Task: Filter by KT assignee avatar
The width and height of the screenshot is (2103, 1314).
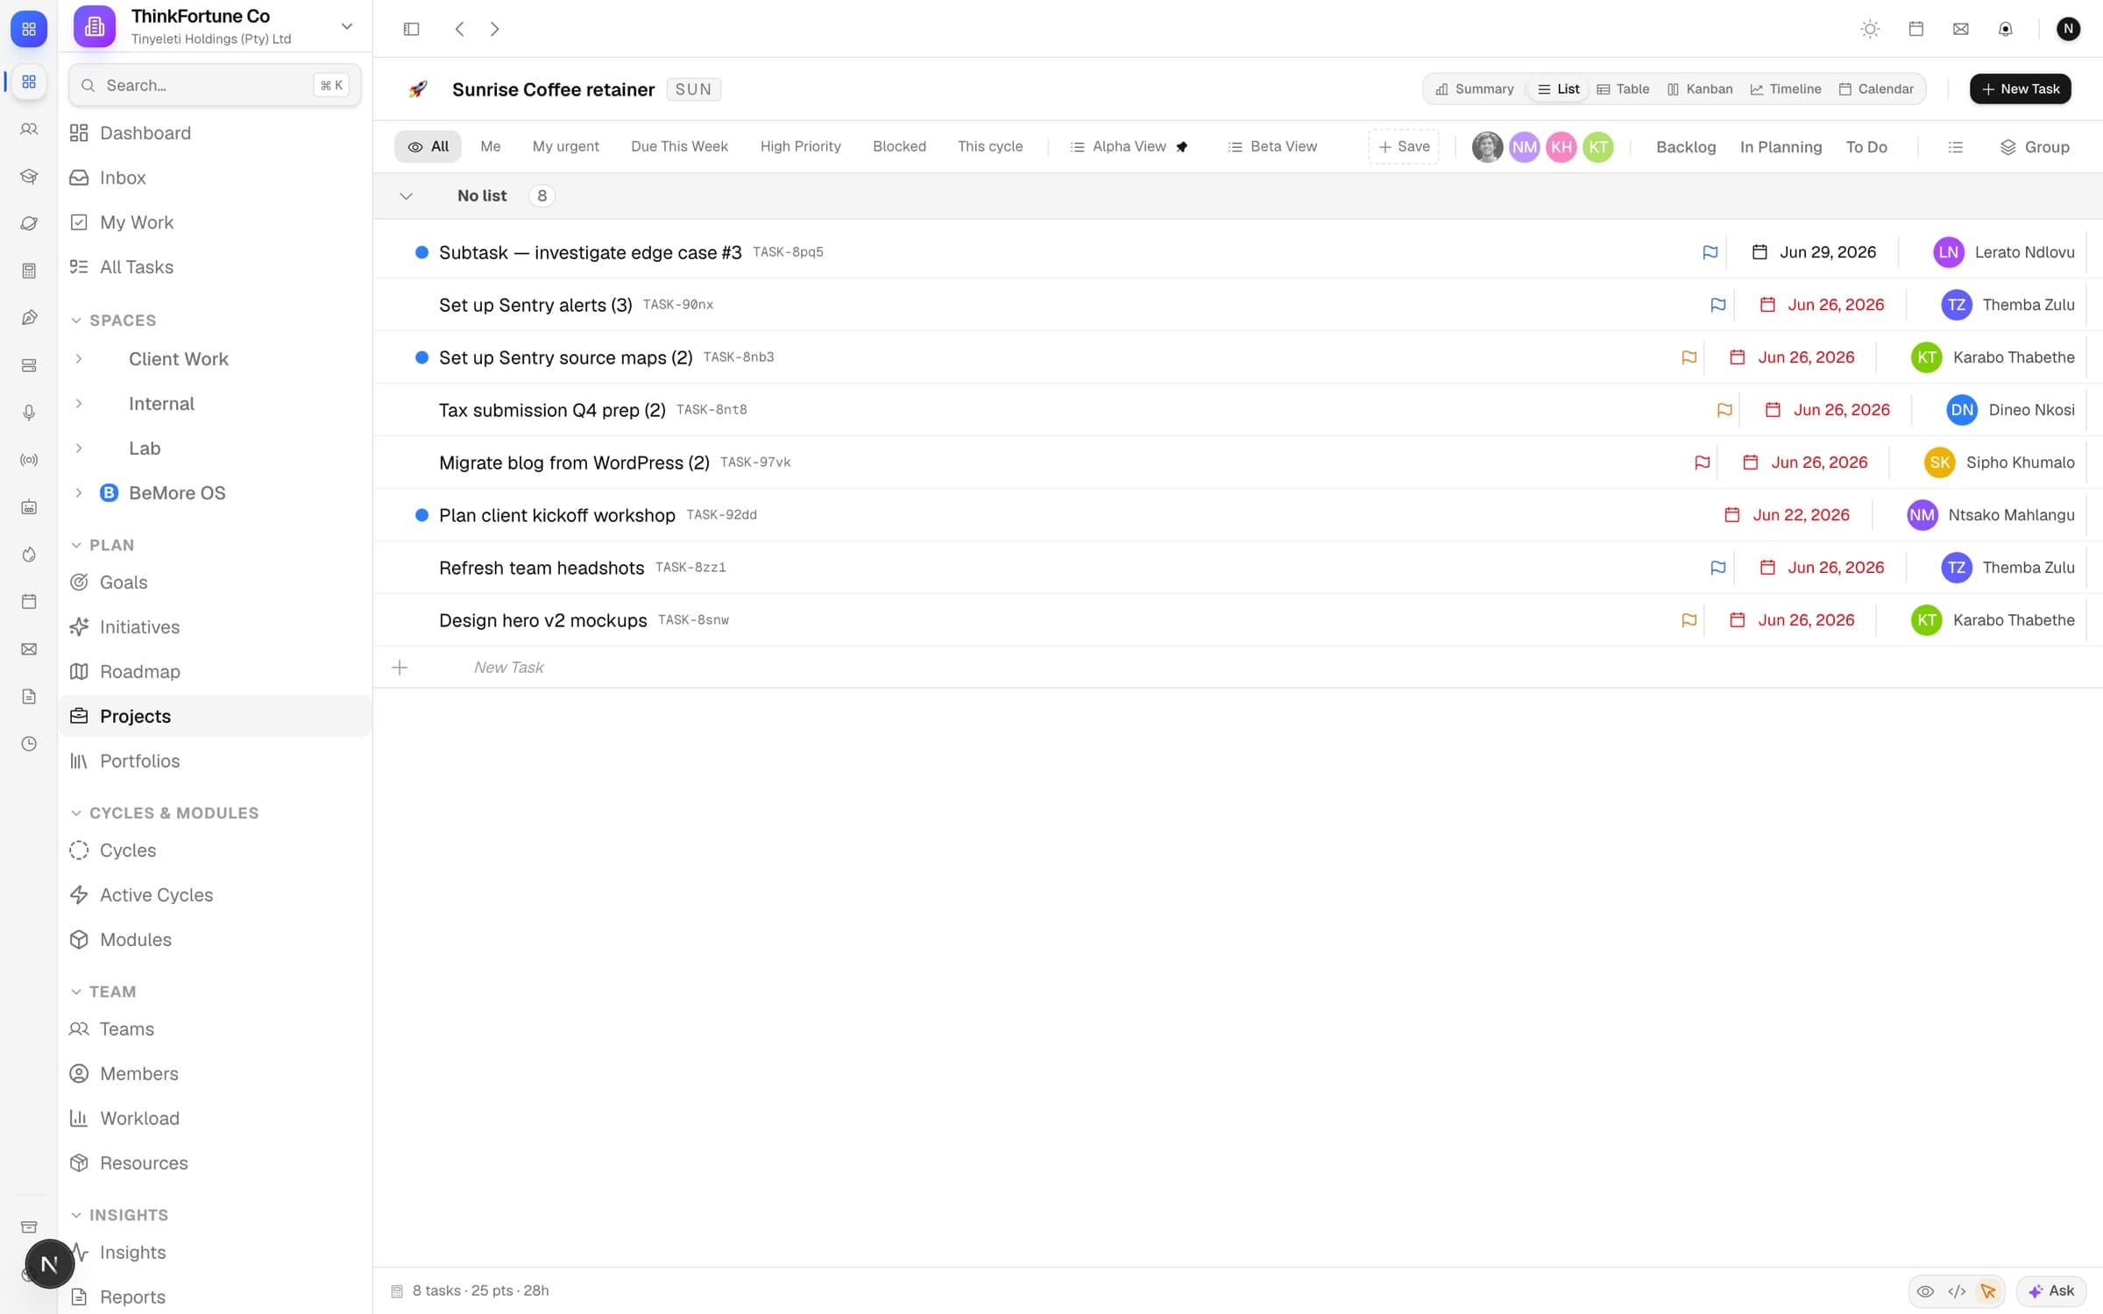Action: 1598,147
